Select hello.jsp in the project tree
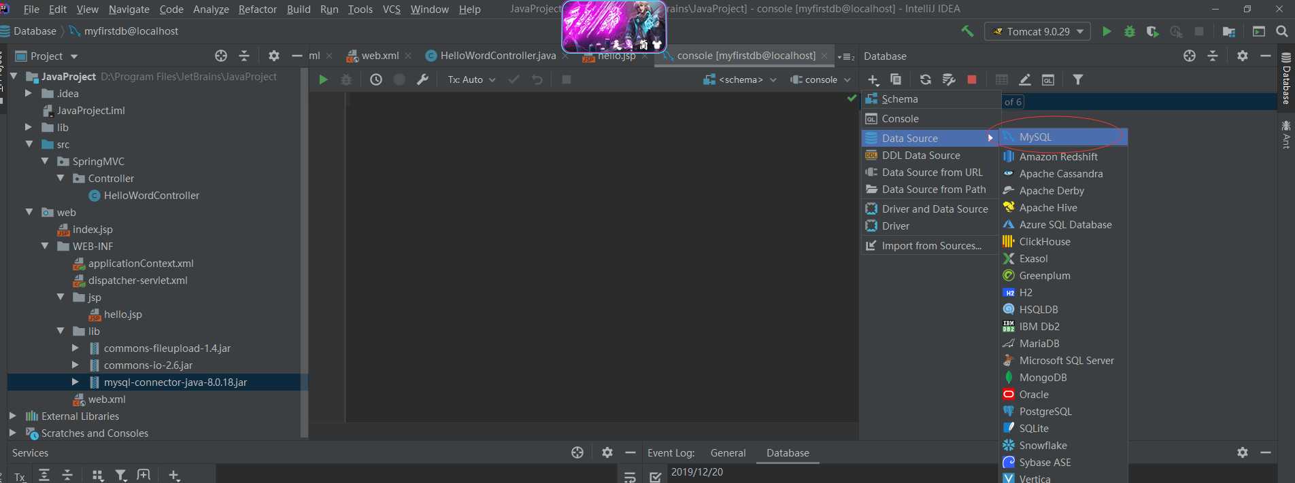 [x=122, y=314]
